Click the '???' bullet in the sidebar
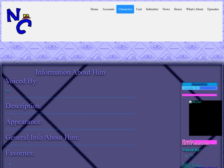224x168 pixels. click(x=191, y=156)
